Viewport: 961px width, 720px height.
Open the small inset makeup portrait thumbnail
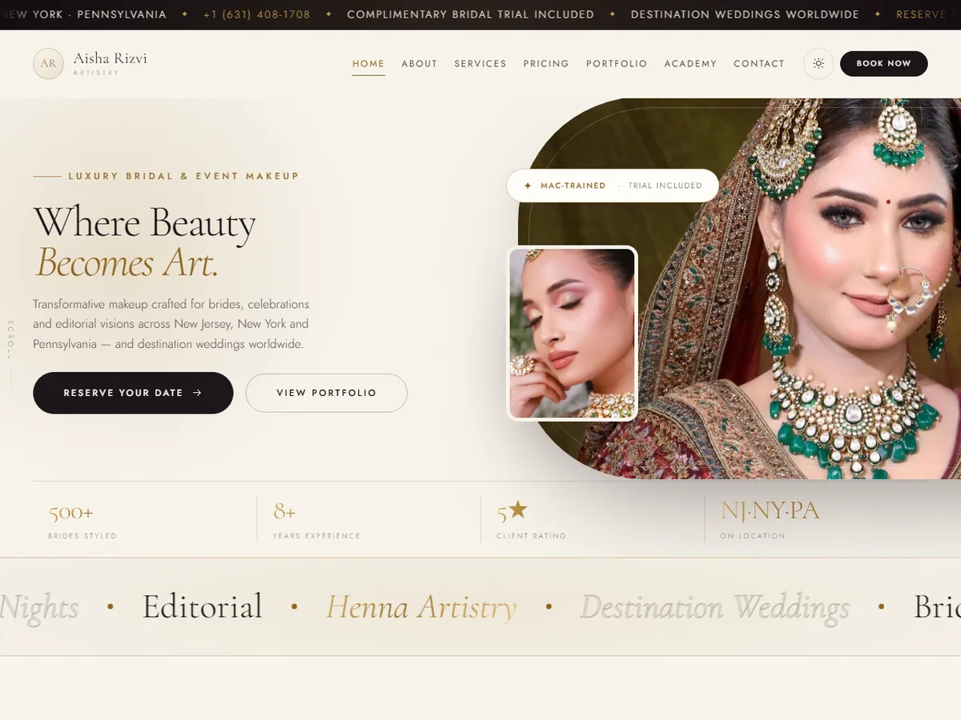pyautogui.click(x=573, y=333)
